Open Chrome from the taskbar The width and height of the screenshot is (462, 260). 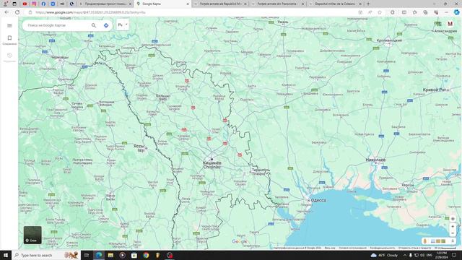click(x=146, y=255)
